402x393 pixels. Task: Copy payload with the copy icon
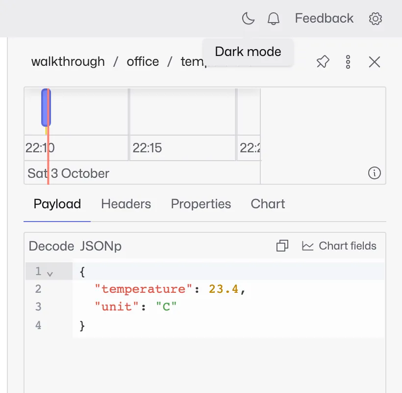[x=282, y=246]
